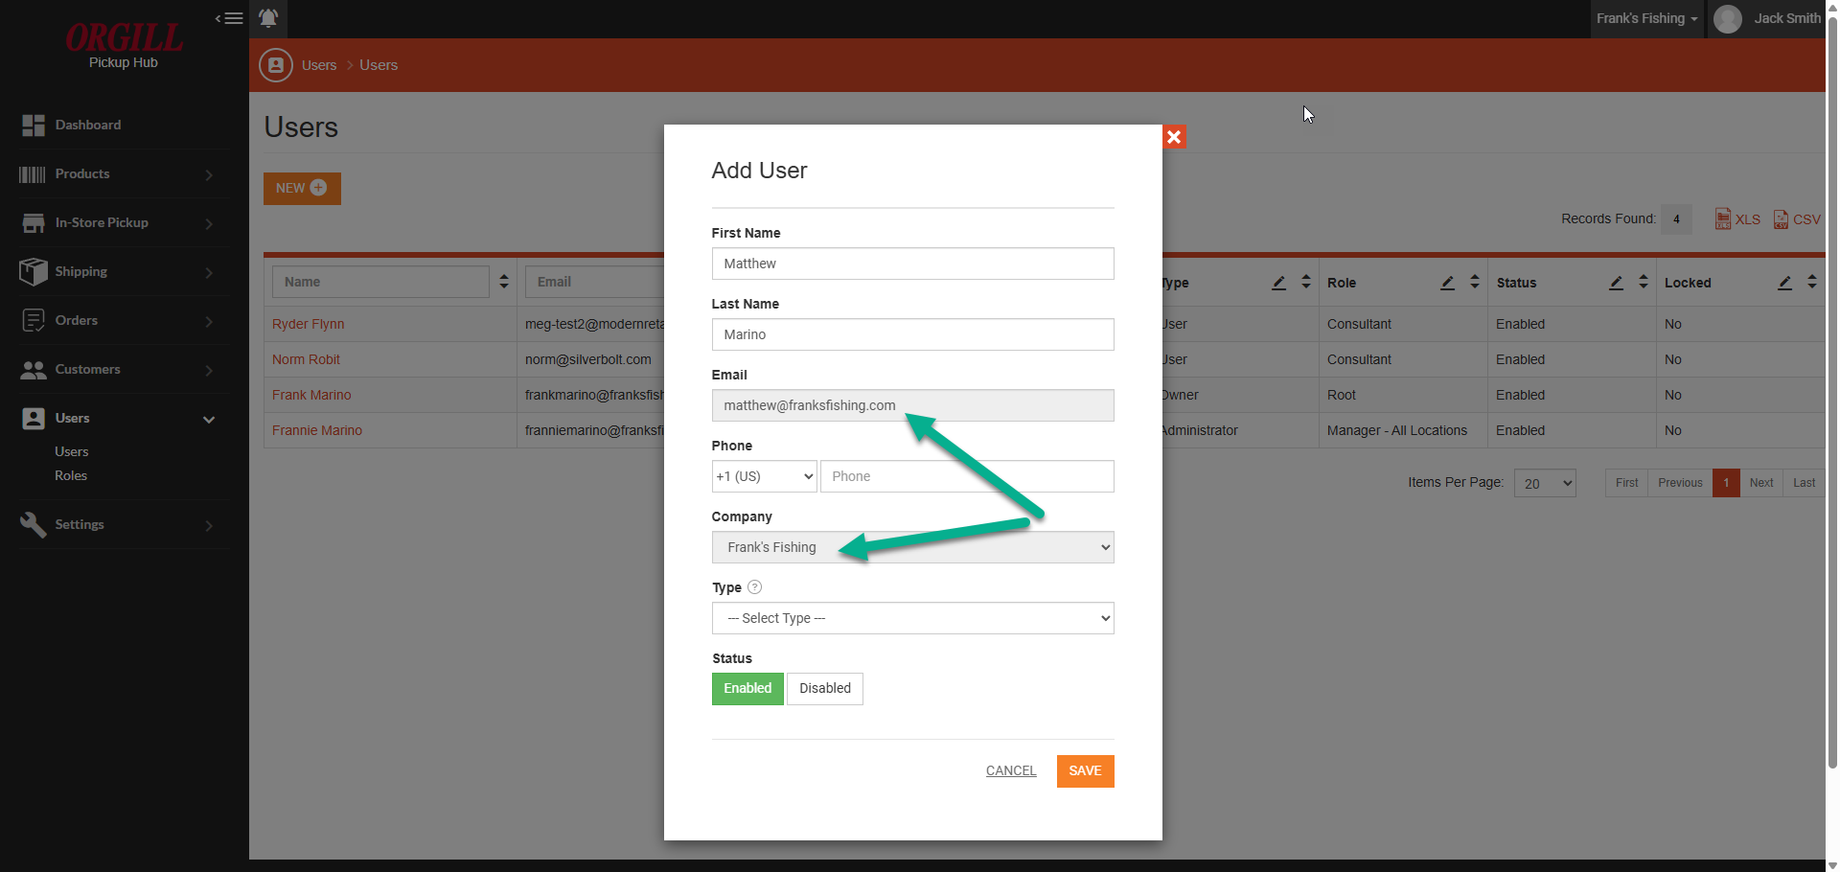Select page 1 in pagination
Image resolution: width=1840 pixels, height=872 pixels.
coord(1726,483)
